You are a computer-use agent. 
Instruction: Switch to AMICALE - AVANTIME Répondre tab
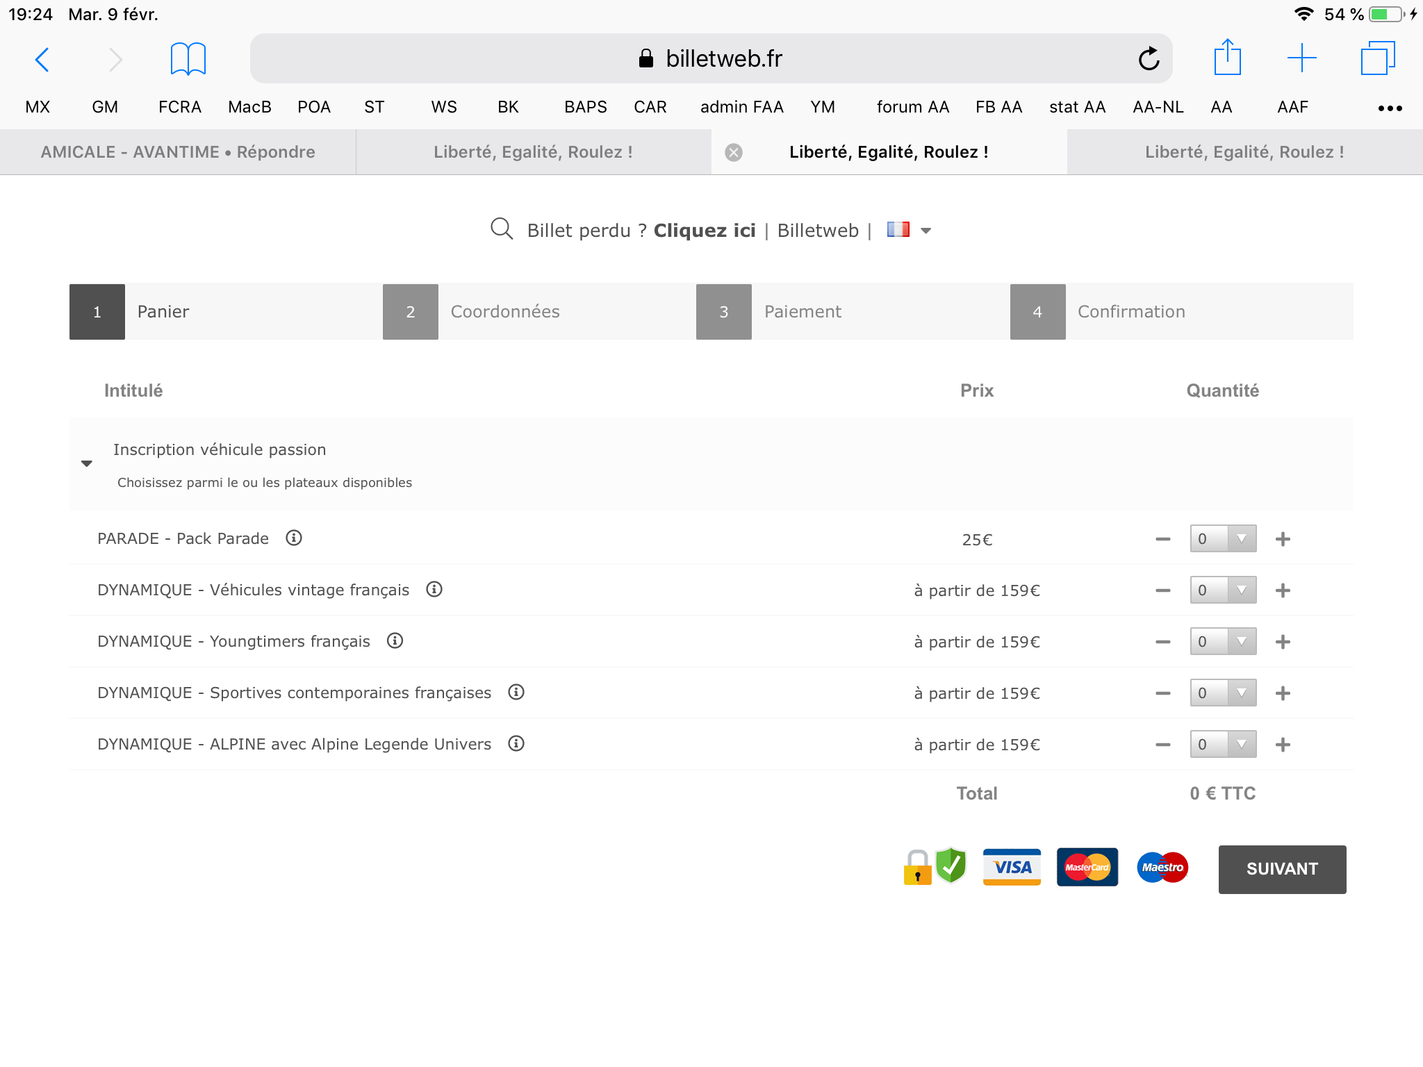click(178, 152)
